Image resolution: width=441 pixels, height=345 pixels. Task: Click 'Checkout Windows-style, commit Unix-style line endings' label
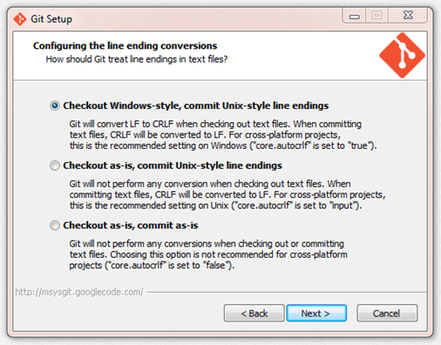(196, 105)
